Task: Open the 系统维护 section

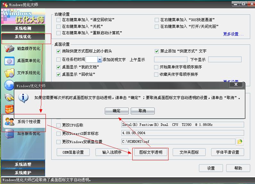Action: [23, 173]
